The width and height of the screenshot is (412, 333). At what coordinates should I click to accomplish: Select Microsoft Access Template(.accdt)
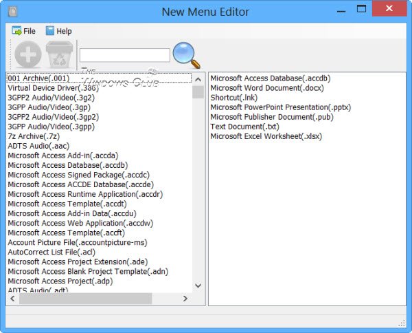[x=67, y=204]
